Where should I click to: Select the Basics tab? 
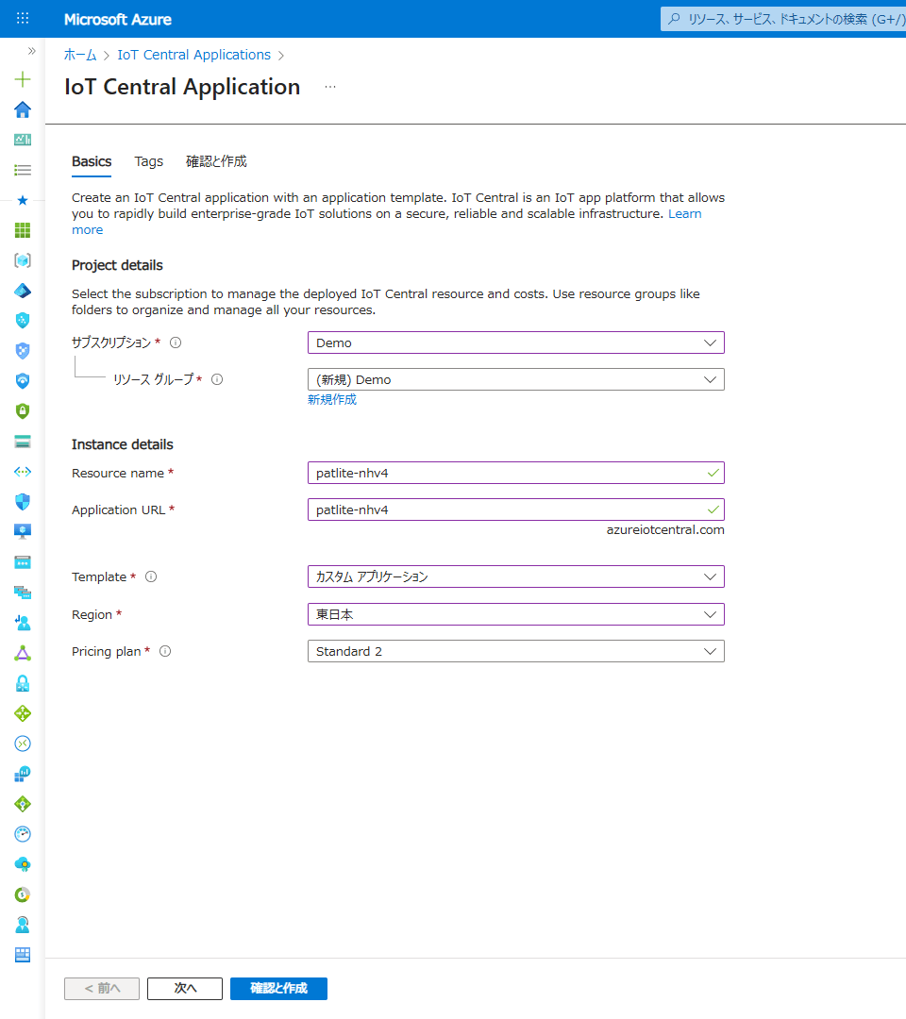(92, 161)
